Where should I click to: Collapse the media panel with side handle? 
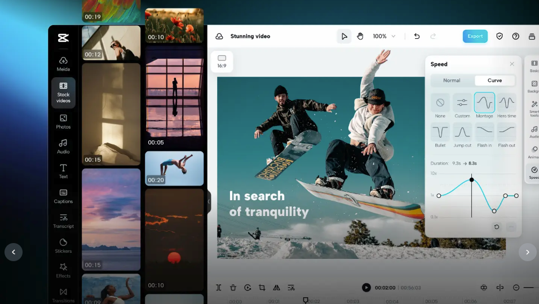[x=209, y=201]
